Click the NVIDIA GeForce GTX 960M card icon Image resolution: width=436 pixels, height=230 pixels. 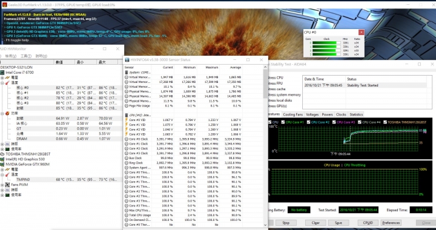3,164
